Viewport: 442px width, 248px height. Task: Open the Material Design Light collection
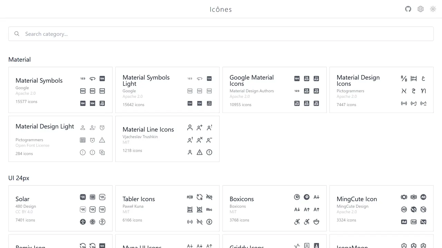coord(60,139)
